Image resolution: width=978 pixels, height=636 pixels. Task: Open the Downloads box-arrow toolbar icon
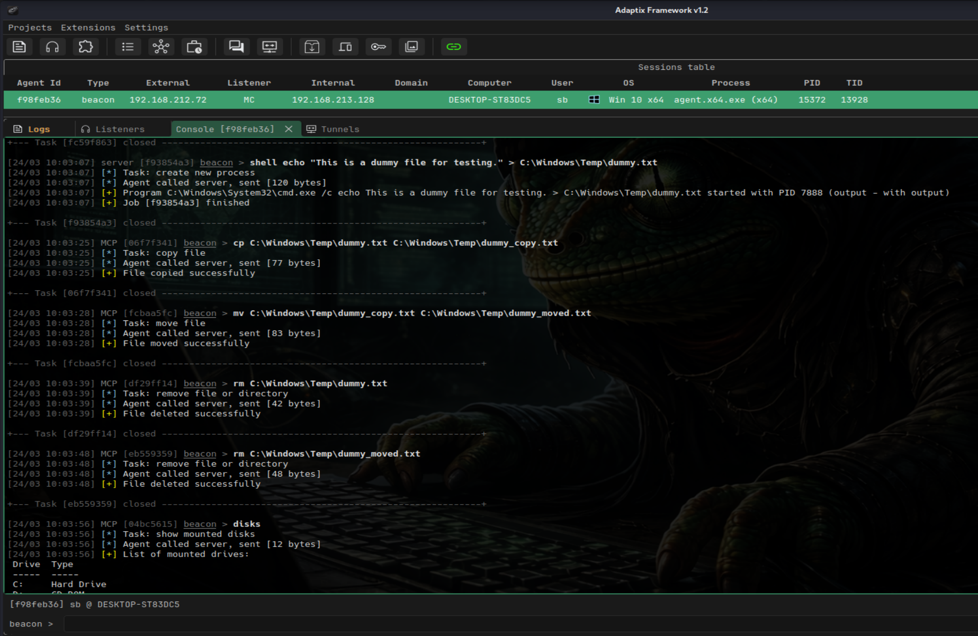[x=312, y=47]
